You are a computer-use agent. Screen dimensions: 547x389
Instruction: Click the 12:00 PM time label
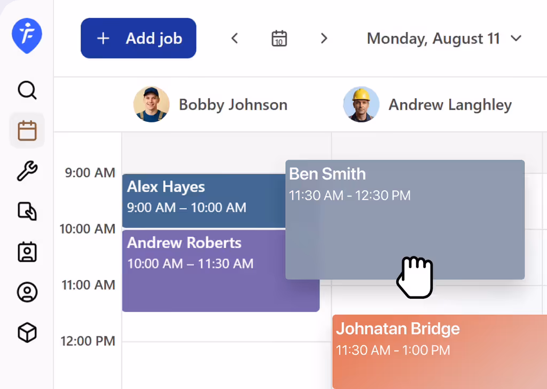tap(88, 341)
